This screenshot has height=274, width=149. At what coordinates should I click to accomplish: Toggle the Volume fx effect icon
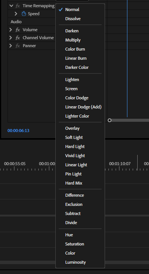point(17,30)
